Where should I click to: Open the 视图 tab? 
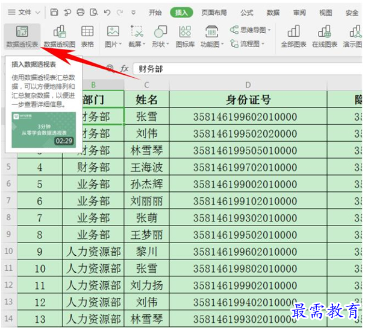[325, 12]
